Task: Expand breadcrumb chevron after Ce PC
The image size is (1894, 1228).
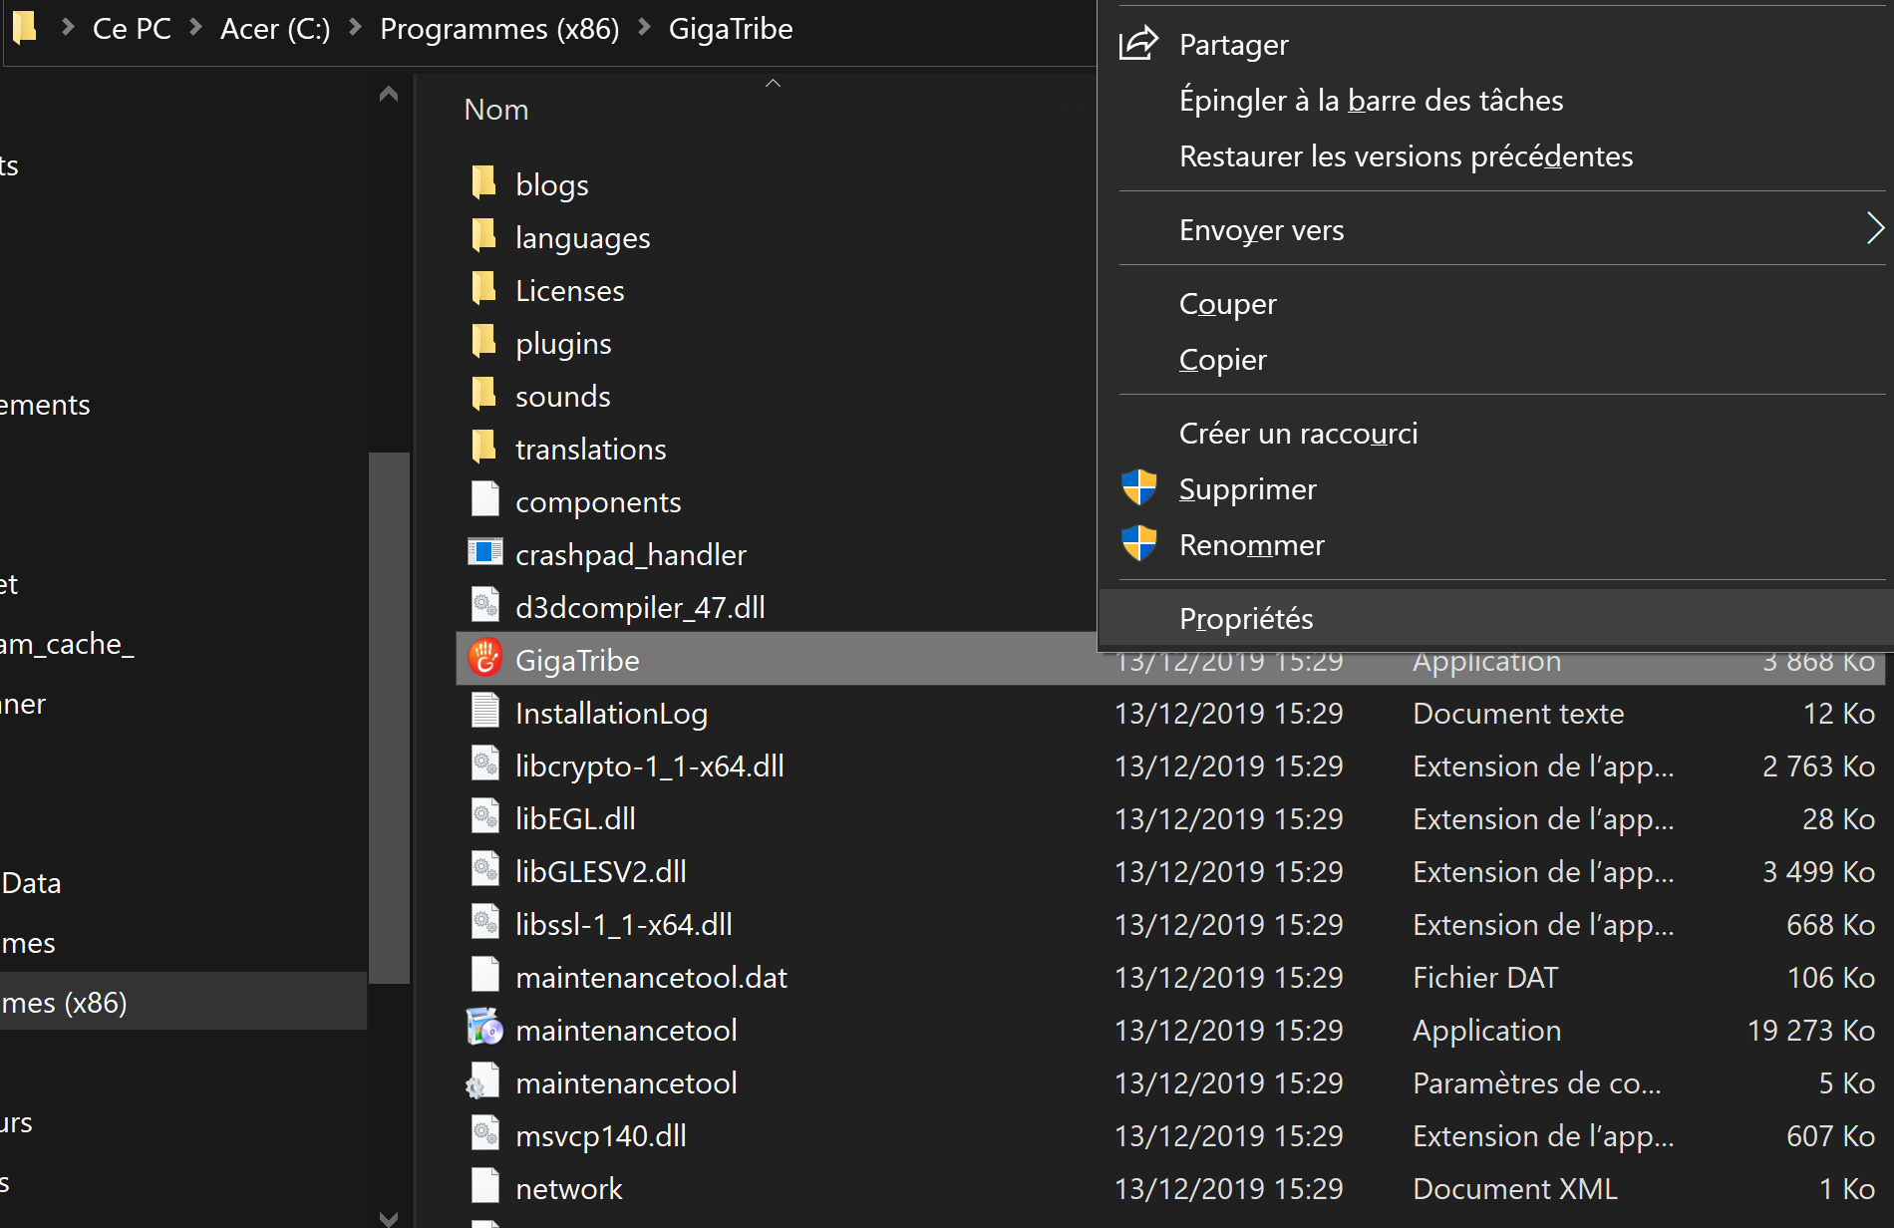Action: click(196, 28)
